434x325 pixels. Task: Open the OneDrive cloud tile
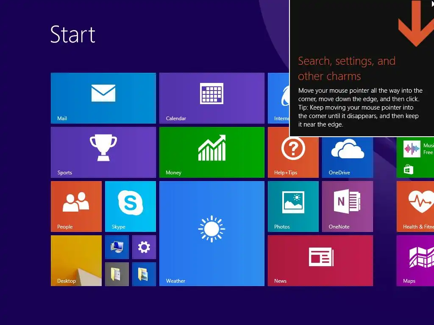[348, 157]
